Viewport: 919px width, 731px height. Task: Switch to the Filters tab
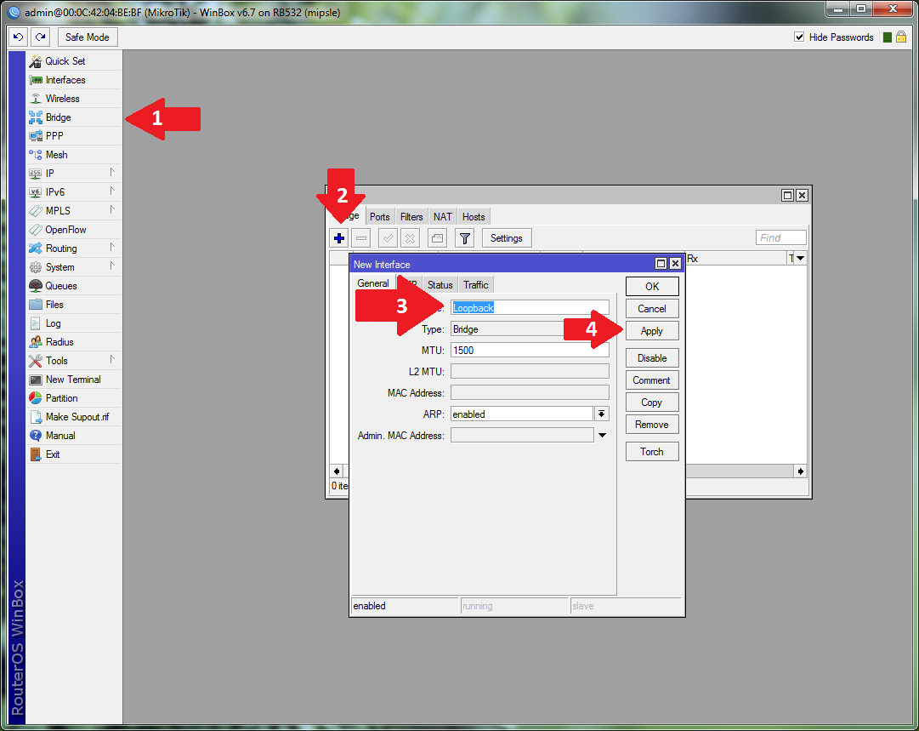411,216
